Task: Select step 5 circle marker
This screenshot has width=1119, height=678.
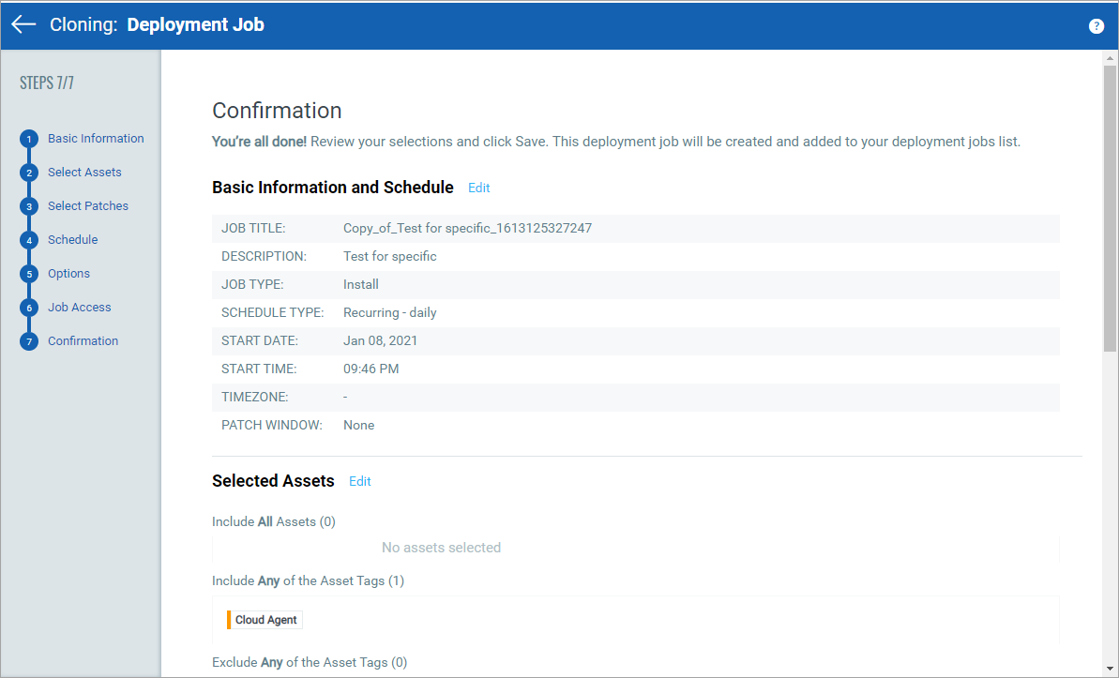Action: [x=29, y=274]
